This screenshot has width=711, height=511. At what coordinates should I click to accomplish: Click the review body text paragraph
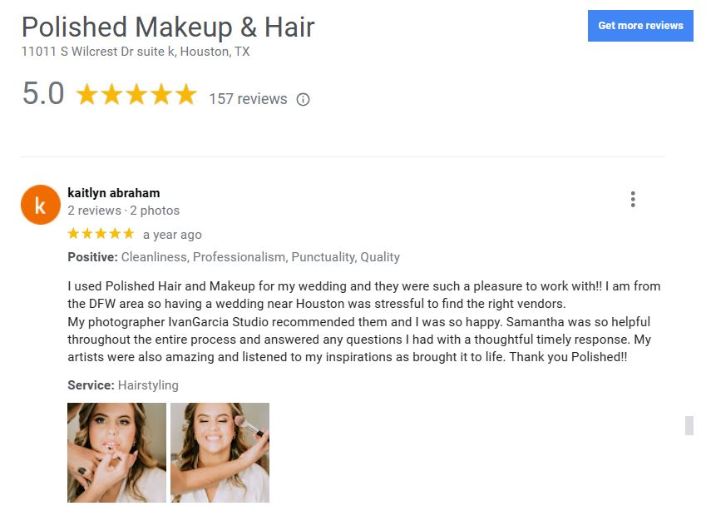coord(363,322)
